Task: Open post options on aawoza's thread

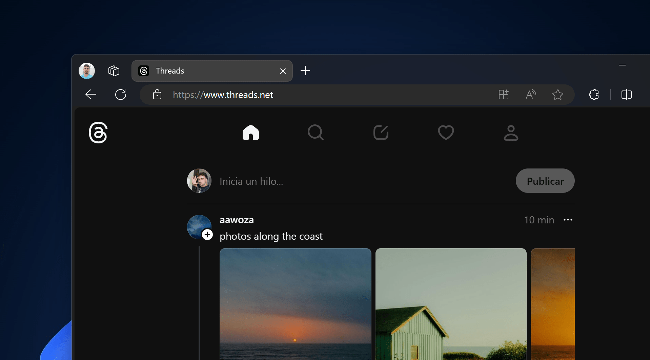Action: click(568, 220)
